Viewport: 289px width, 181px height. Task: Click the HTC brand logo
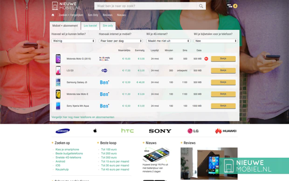tap(128, 131)
